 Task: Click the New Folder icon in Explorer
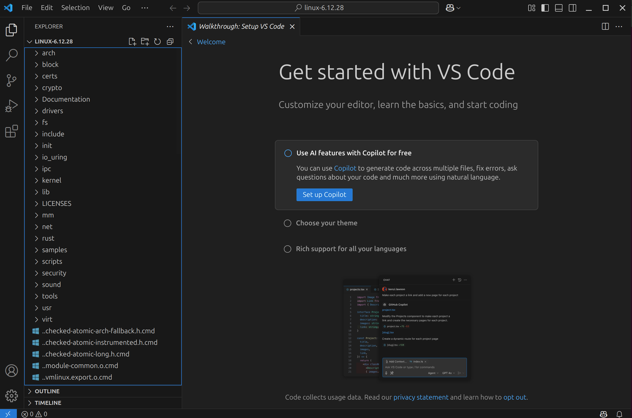pyautogui.click(x=145, y=42)
